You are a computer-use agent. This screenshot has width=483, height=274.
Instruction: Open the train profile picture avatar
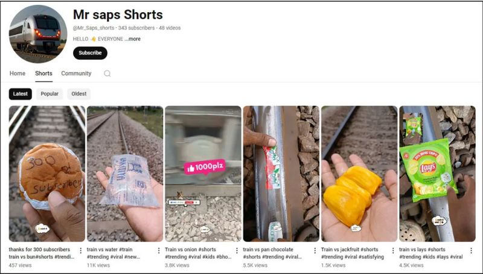click(38, 34)
